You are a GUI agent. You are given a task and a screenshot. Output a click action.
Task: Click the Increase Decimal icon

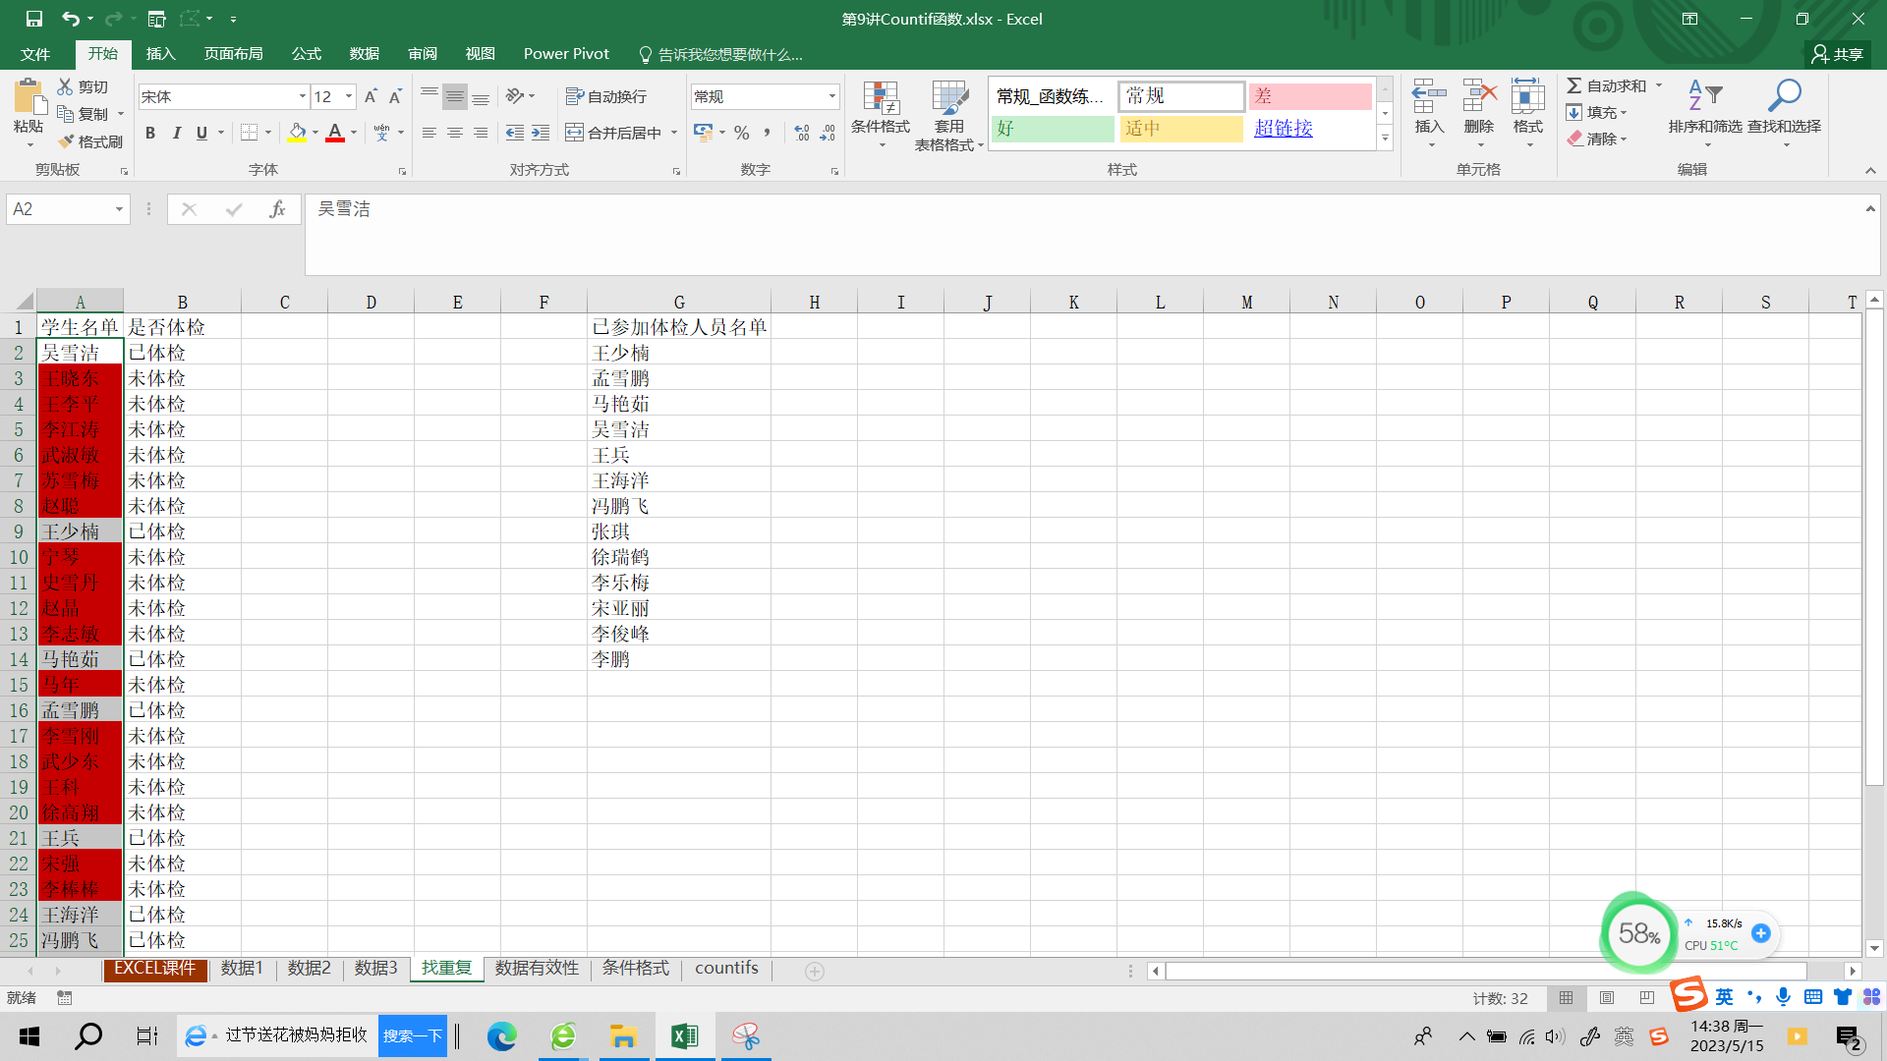pyautogui.click(x=802, y=133)
